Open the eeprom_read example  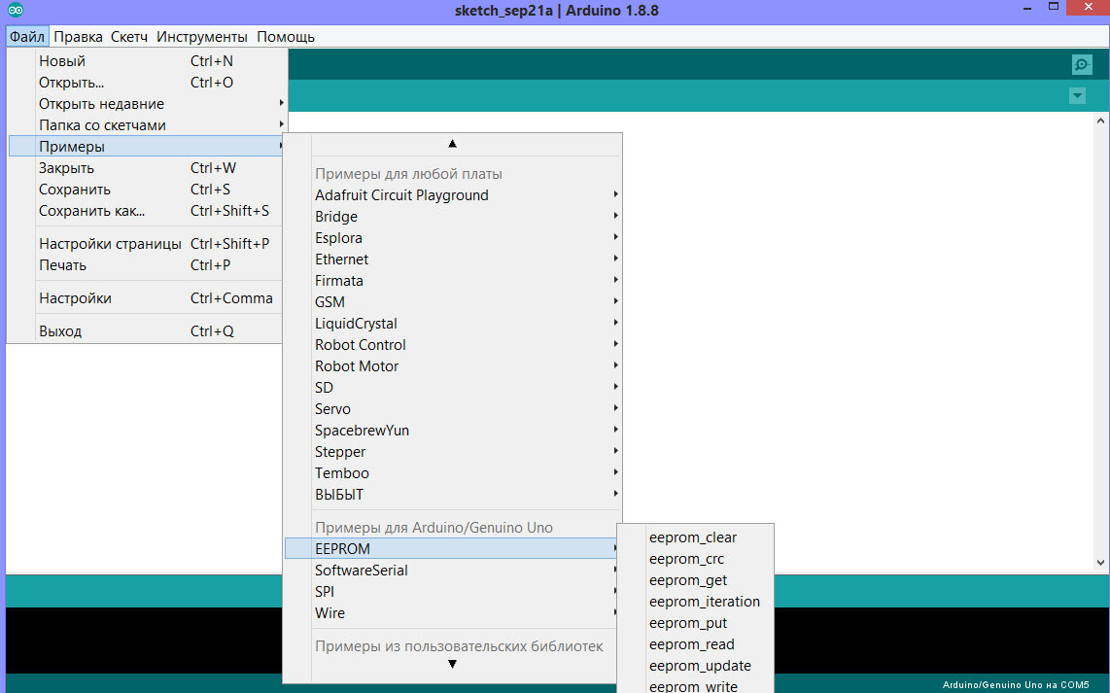695,644
